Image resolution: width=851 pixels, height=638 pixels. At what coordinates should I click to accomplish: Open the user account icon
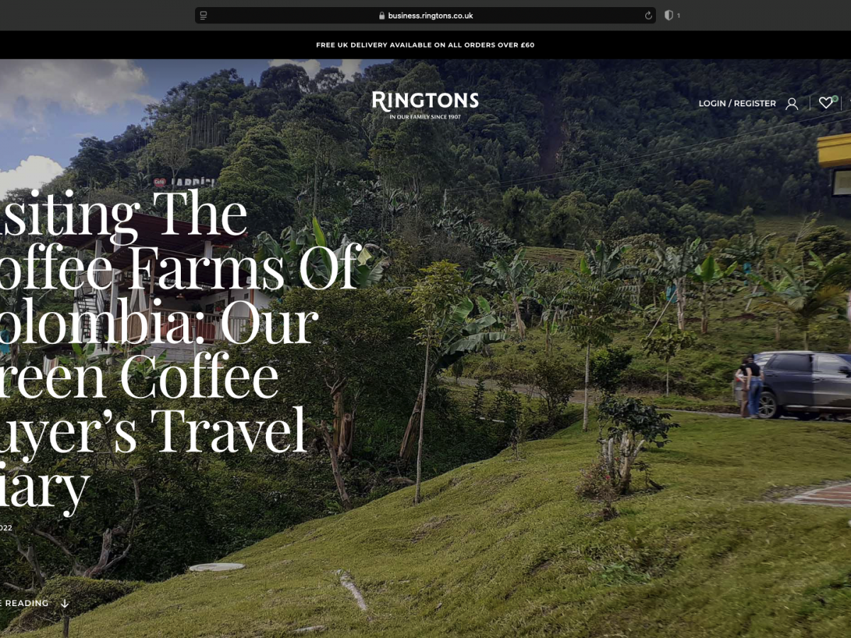[791, 103]
